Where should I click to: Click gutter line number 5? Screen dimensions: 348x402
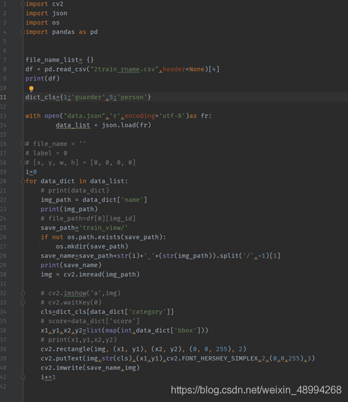coord(4,42)
